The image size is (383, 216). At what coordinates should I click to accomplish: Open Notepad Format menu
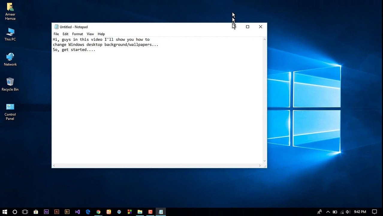click(77, 34)
